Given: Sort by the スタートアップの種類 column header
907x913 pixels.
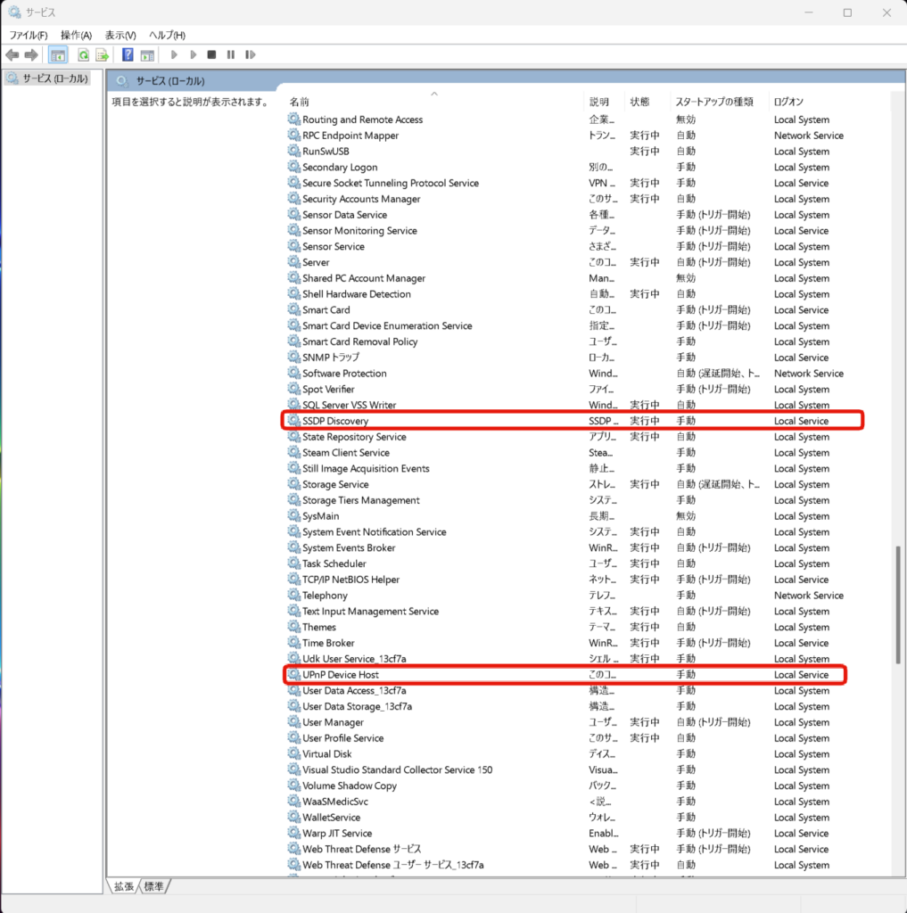Looking at the screenshot, I should (713, 102).
